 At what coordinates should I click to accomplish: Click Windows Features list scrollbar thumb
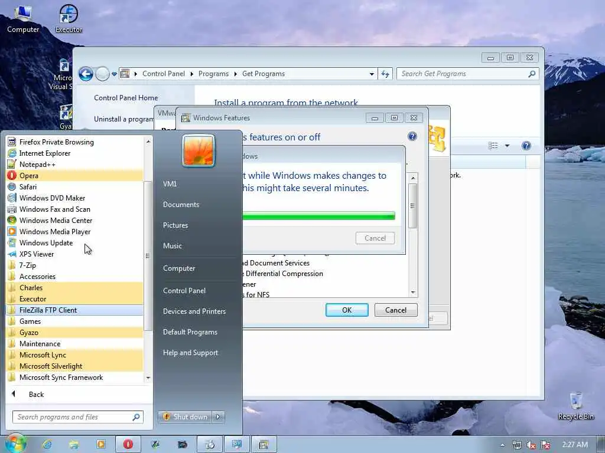click(412, 206)
